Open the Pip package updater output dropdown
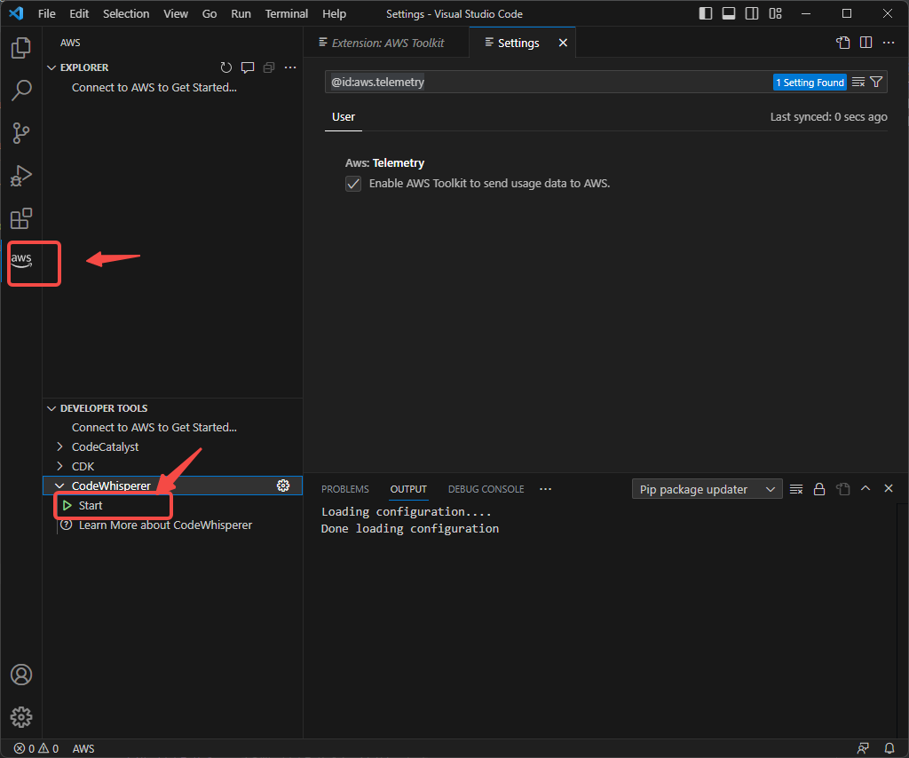909x758 pixels. [707, 489]
